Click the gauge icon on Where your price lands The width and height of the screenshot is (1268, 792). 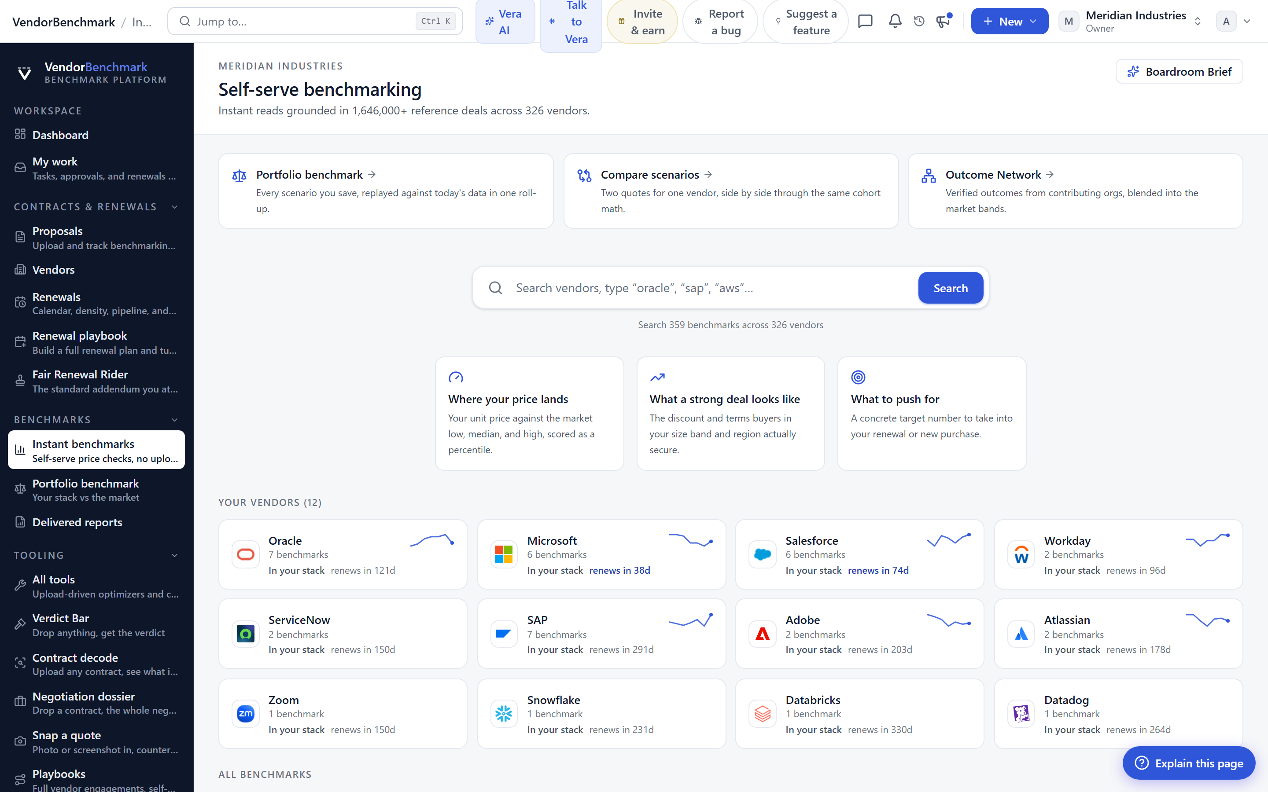455,377
